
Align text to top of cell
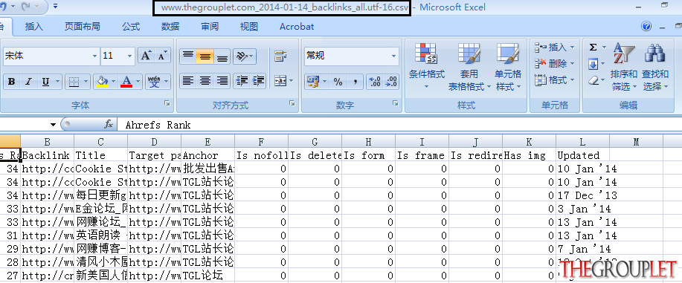(x=188, y=56)
